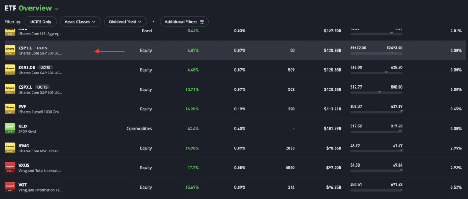Click the GLD SPDR logo icon

[x=10, y=128]
